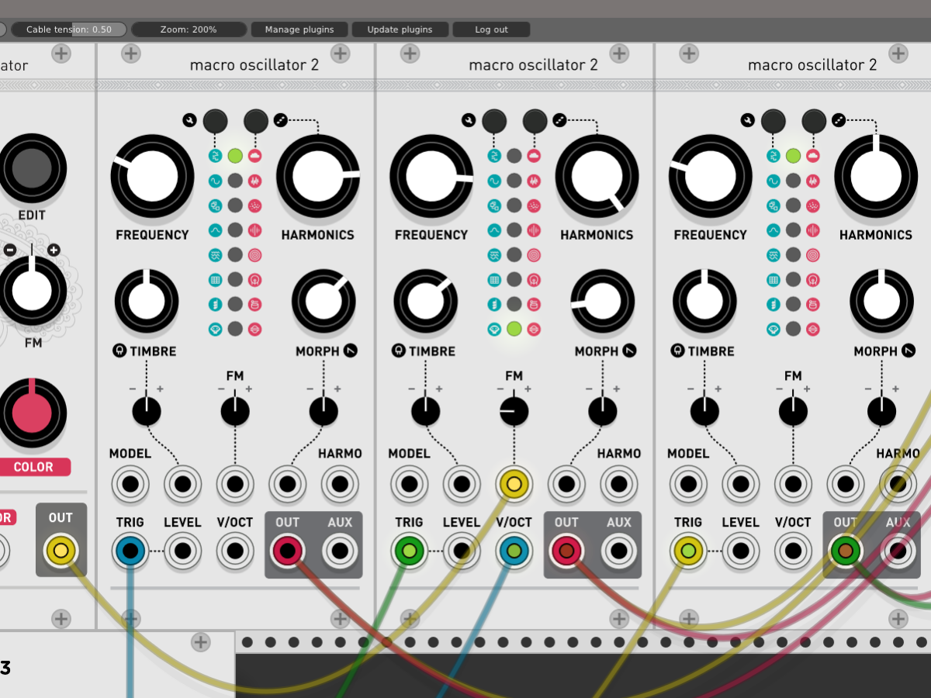
Task: Click the AUX output jack on the leftmost macro oscillator
Action: 340,551
